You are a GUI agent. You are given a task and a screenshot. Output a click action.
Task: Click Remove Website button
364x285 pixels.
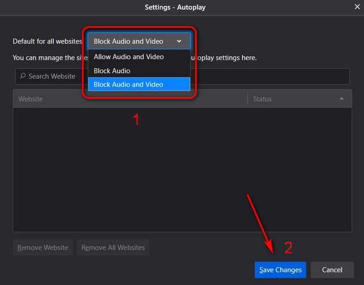43,248
